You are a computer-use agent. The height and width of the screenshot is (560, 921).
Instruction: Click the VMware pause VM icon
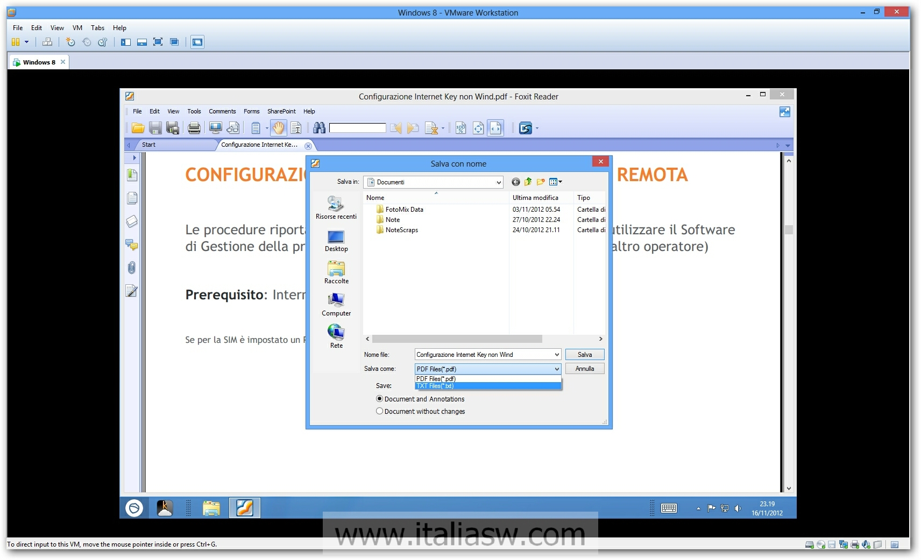tap(16, 42)
